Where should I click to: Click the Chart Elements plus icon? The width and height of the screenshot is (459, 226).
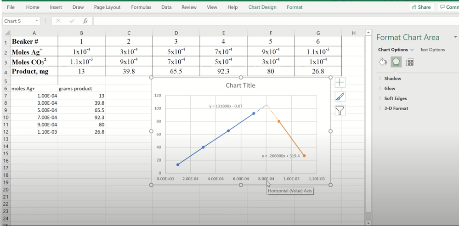coord(340,83)
